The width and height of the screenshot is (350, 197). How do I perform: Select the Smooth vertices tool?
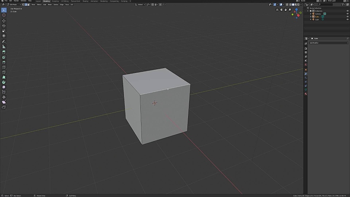coord(4,87)
